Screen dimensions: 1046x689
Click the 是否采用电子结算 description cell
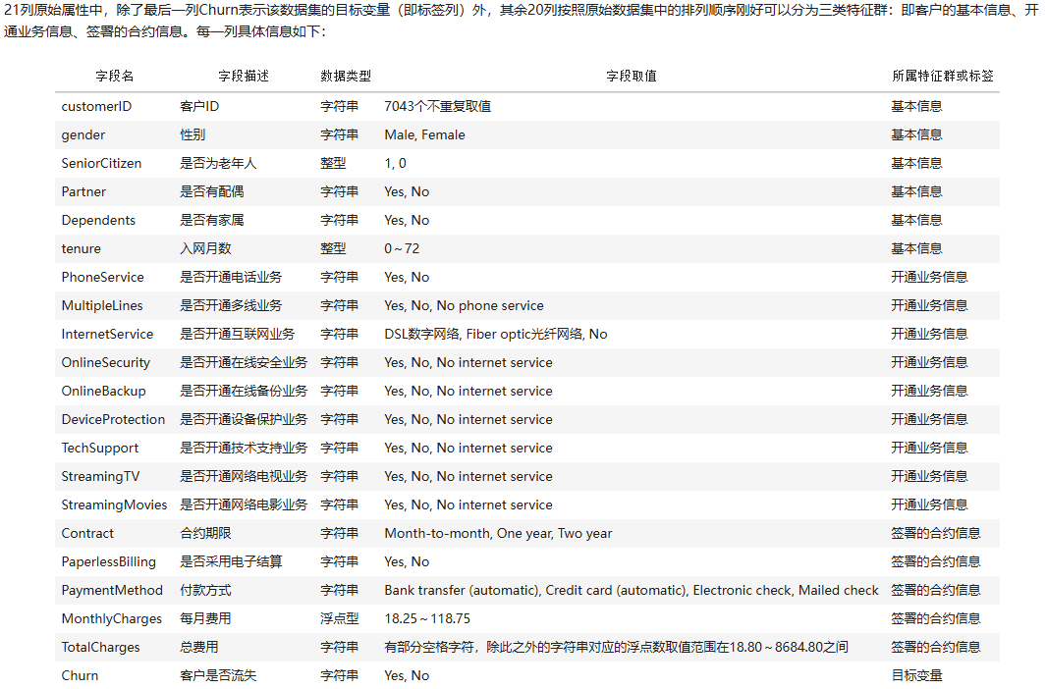231,561
